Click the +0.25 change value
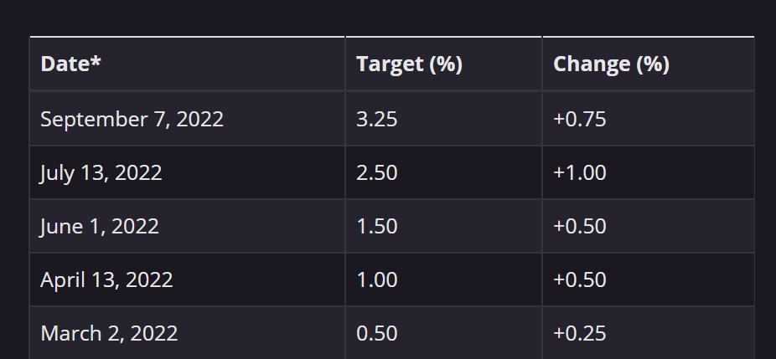The image size is (776, 359). click(x=580, y=333)
